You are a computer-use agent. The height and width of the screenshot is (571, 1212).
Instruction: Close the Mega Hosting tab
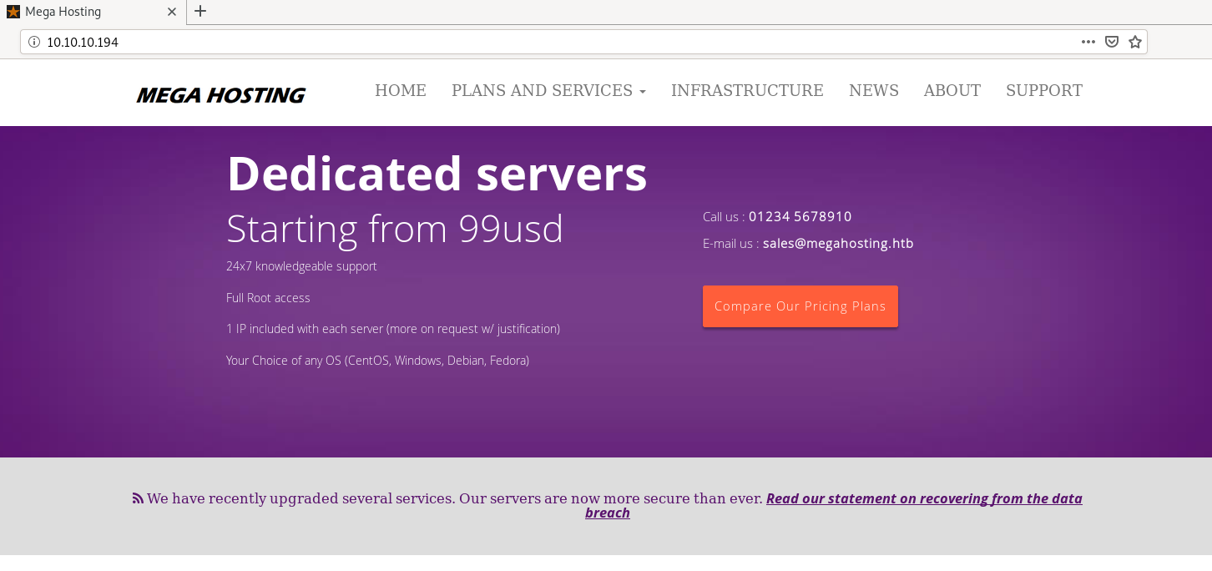(172, 12)
